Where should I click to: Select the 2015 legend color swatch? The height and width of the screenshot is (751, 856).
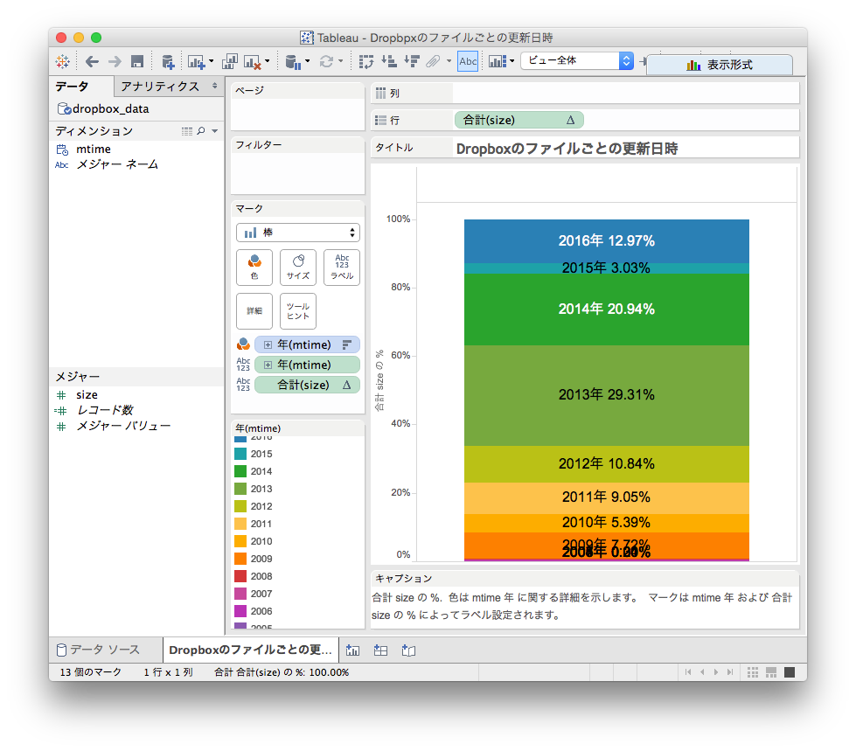coord(240,454)
